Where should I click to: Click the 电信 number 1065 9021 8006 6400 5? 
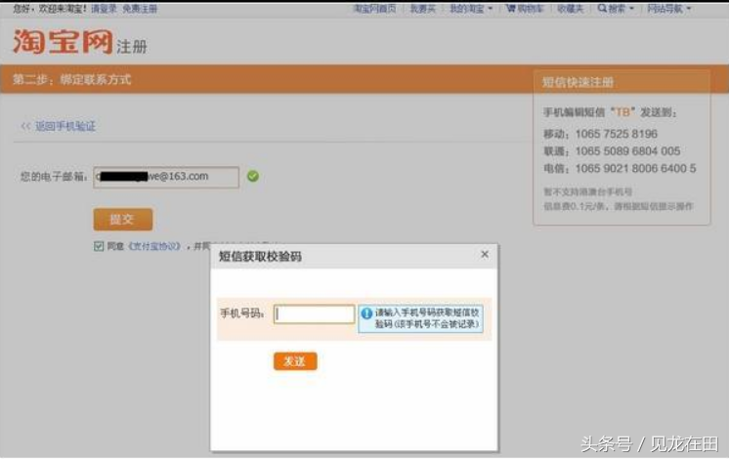click(x=635, y=168)
